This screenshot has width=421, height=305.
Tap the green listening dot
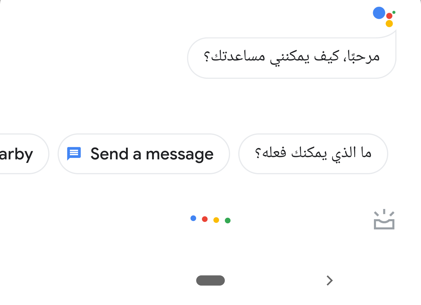click(x=228, y=220)
